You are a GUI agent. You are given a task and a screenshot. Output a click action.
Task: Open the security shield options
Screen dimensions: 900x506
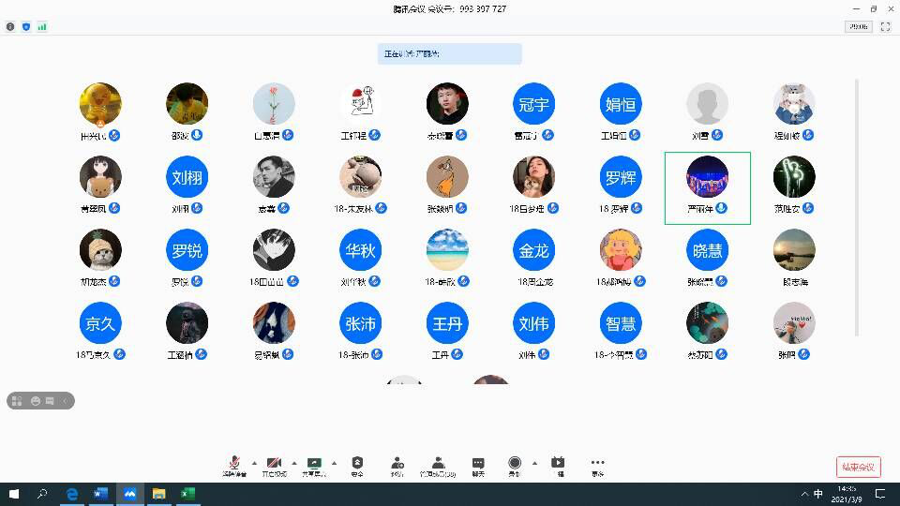pos(357,463)
